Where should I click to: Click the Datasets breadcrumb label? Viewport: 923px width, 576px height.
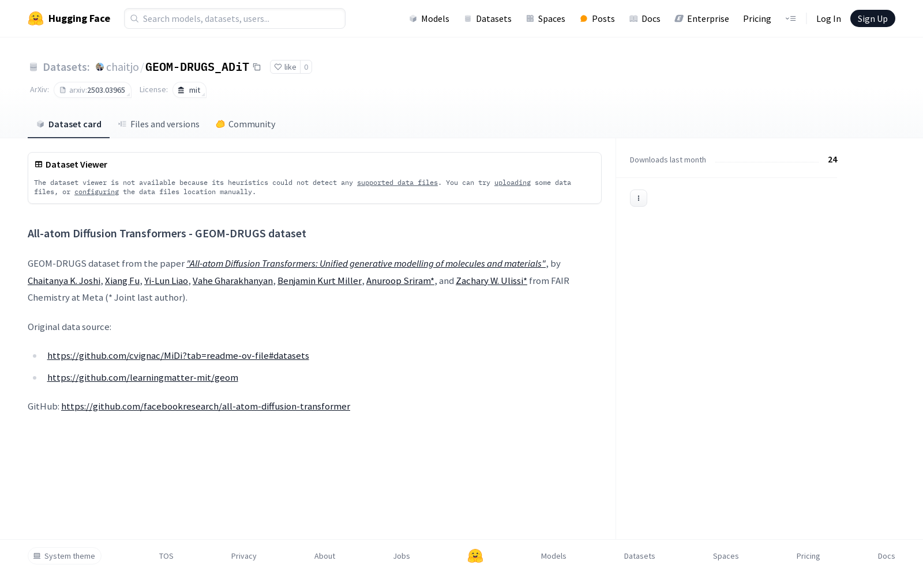click(x=66, y=67)
